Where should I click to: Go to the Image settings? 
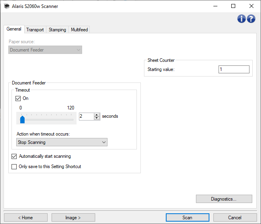pos(73,218)
